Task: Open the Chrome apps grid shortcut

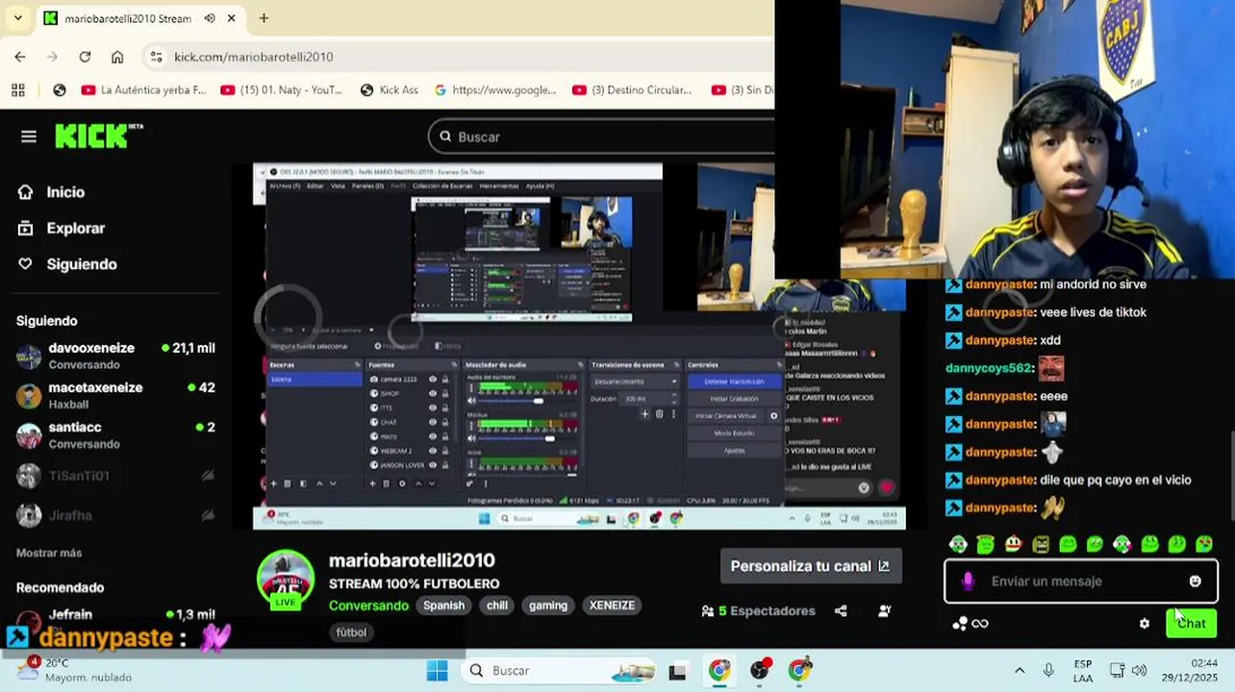Action: (17, 90)
